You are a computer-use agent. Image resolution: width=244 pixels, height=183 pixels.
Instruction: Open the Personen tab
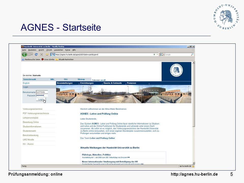click(131, 83)
